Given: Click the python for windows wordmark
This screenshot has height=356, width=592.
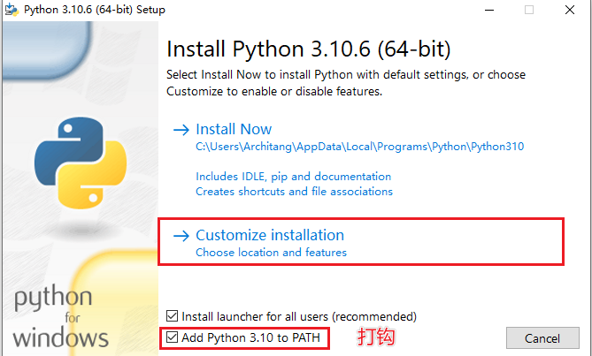Looking at the screenshot, I should point(60,315).
